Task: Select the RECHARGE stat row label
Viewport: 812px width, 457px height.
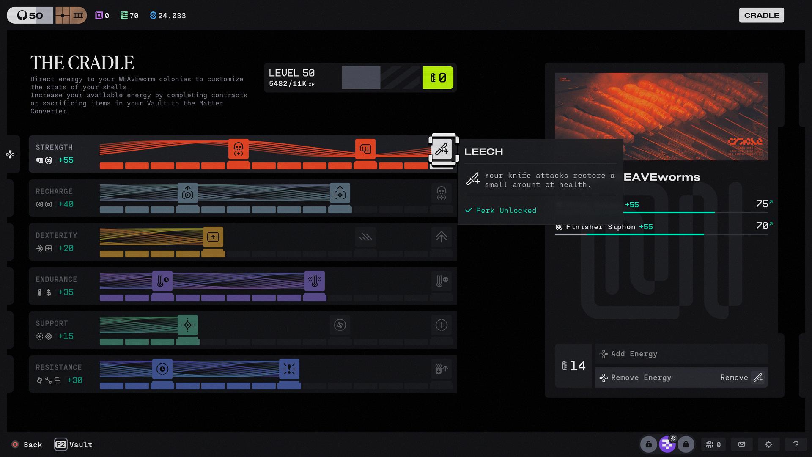Action: click(x=54, y=191)
